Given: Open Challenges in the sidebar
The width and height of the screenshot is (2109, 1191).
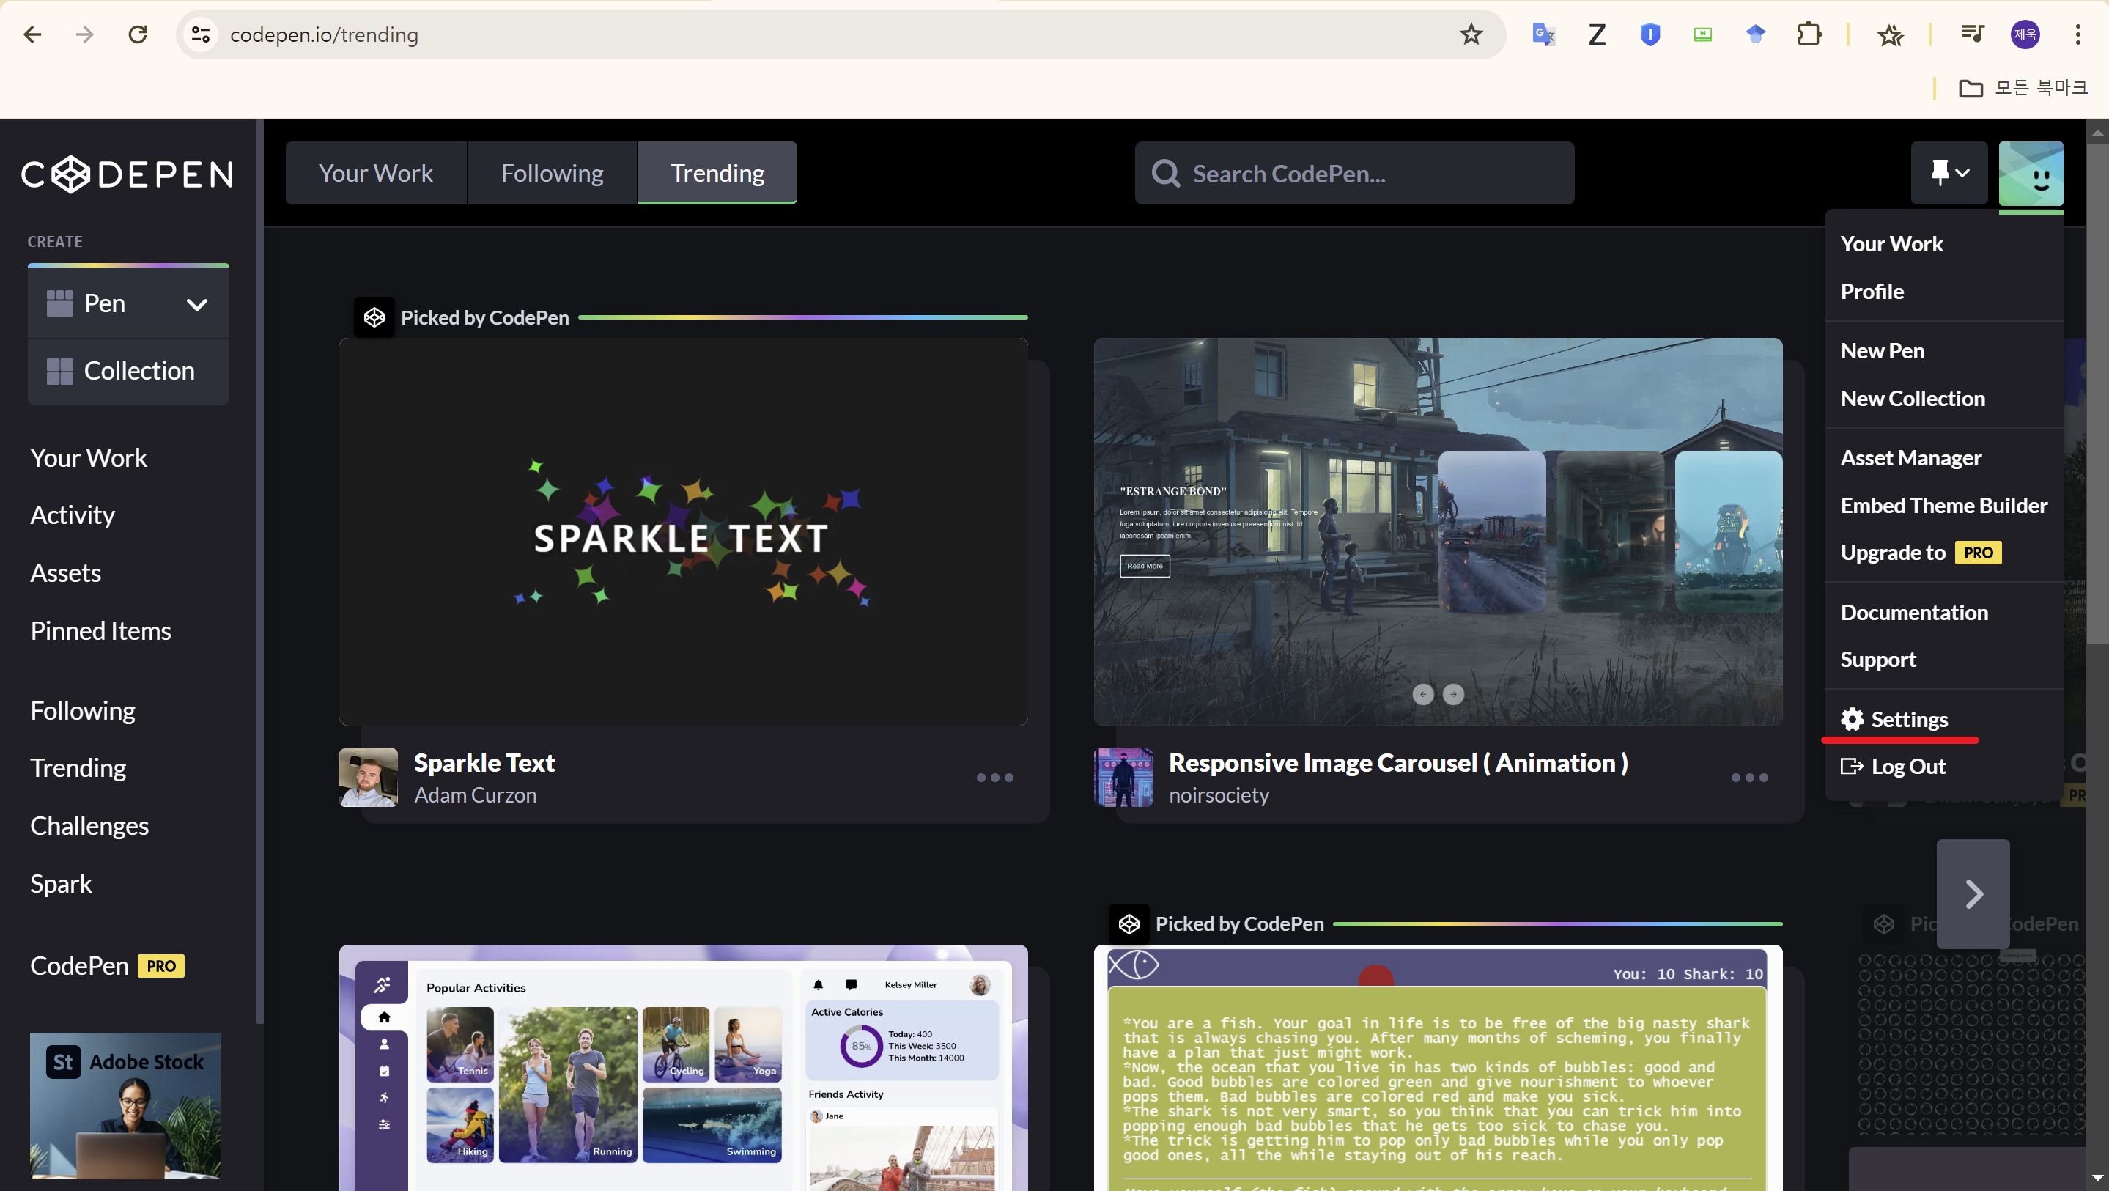Looking at the screenshot, I should pyautogui.click(x=89, y=826).
